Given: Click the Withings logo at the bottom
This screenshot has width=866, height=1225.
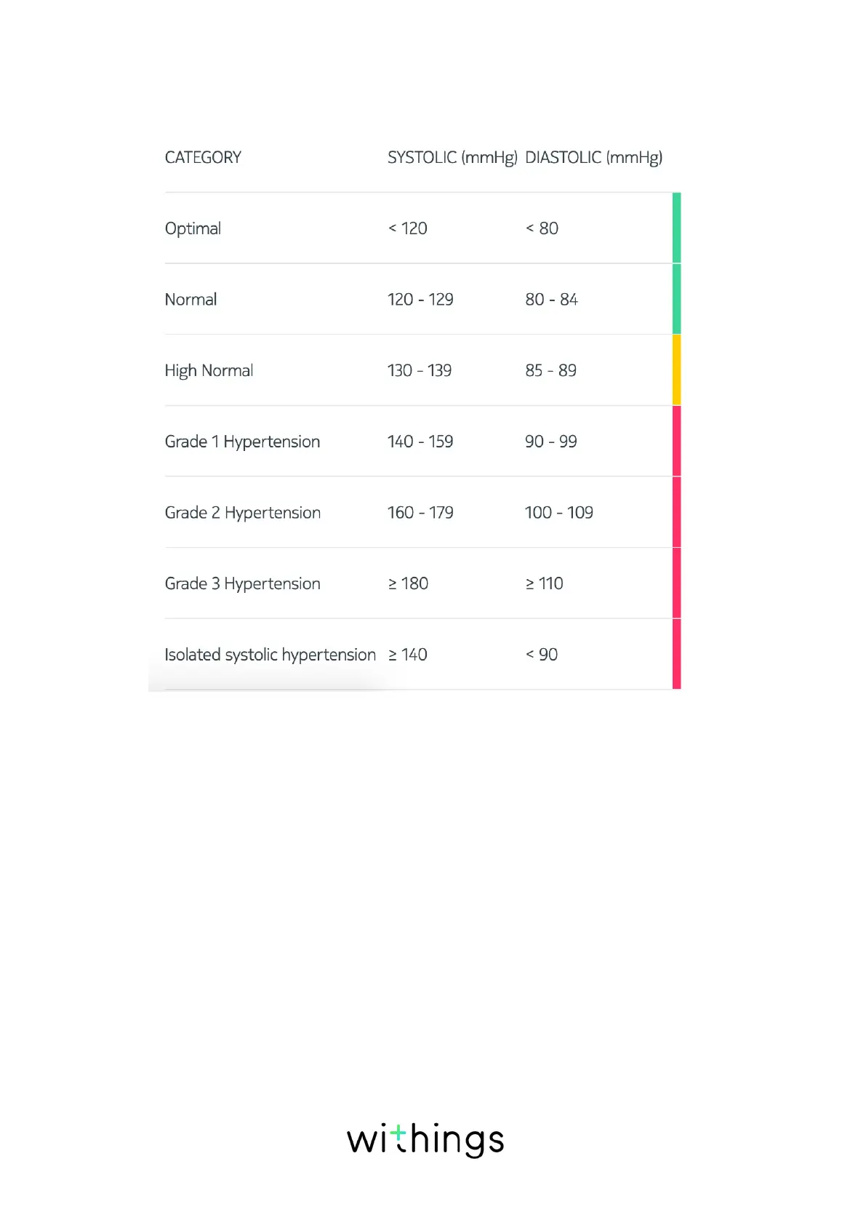Looking at the screenshot, I should point(425,1139).
